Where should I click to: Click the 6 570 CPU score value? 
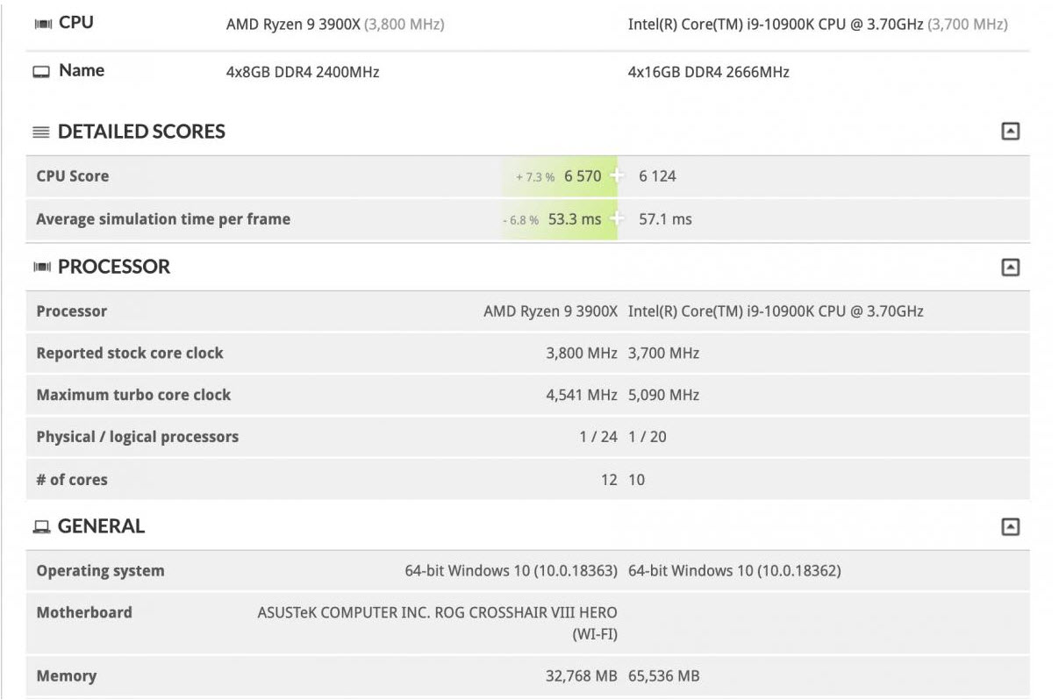click(583, 176)
